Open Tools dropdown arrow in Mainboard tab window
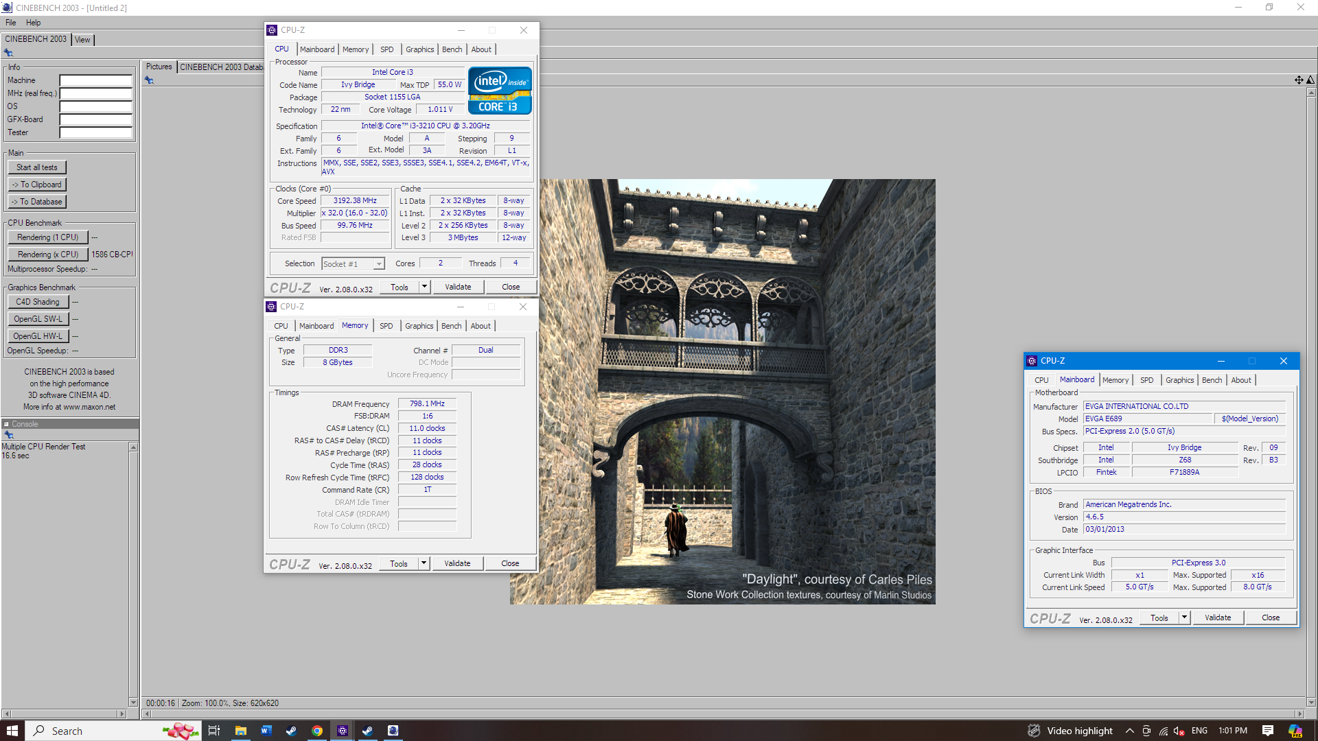Image resolution: width=1318 pixels, height=741 pixels. click(1184, 617)
